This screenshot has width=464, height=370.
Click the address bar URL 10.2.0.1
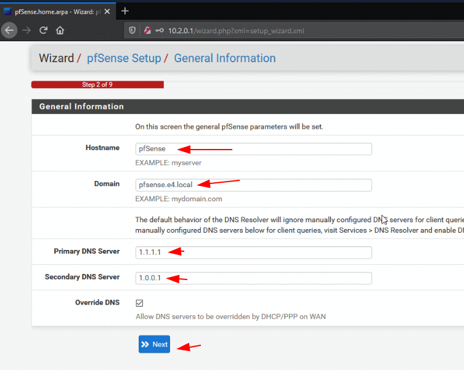click(x=236, y=31)
